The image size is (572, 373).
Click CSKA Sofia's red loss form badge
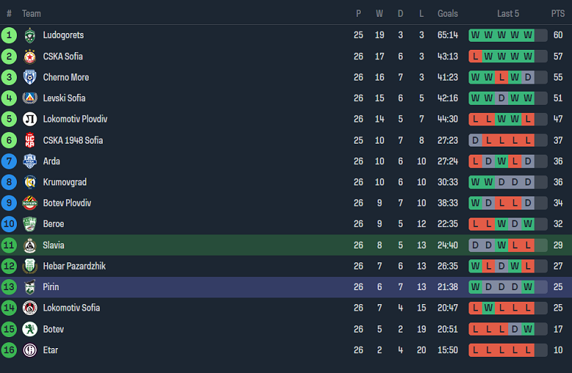point(475,56)
